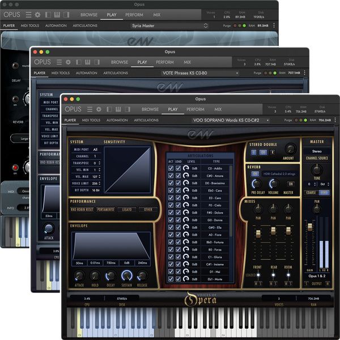Image resolution: width=340 pixels, height=340 pixels.
Task: Click the level knob icon for C0 - Addio
Action: tap(186, 168)
